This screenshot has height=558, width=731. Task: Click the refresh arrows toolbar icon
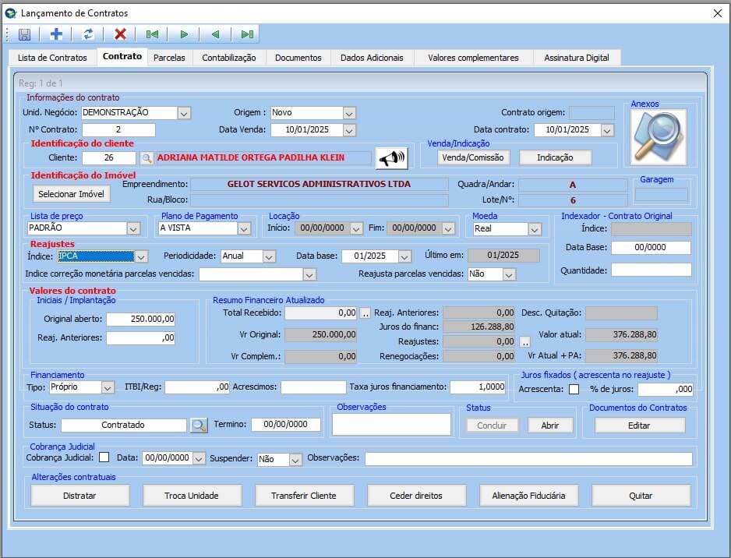(88, 34)
